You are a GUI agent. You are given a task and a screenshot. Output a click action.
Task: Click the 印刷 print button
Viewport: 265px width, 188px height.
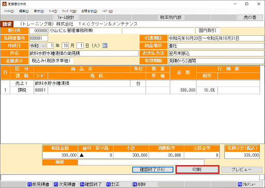(197, 169)
